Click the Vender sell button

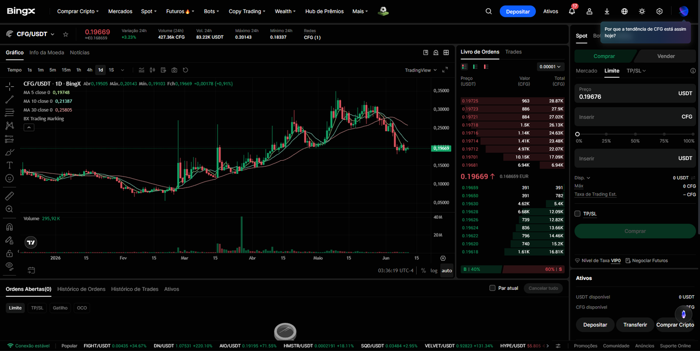[666, 56]
